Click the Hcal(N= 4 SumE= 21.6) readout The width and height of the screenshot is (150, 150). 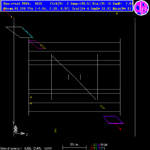coord(91,9)
